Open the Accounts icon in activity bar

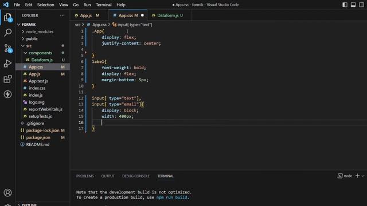[7, 193]
